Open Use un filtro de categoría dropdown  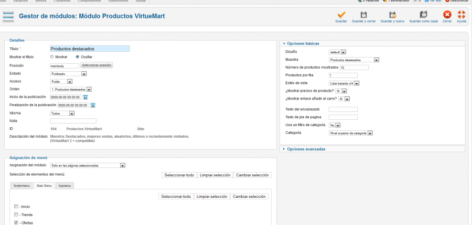coord(335,125)
